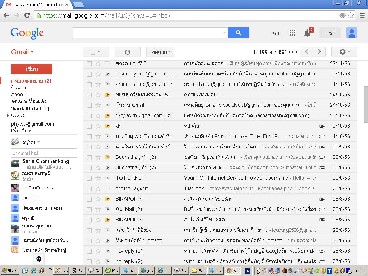Open the Windows Start menu
Image resolution: width=368 pixels, height=276 pixels.
click(10, 271)
